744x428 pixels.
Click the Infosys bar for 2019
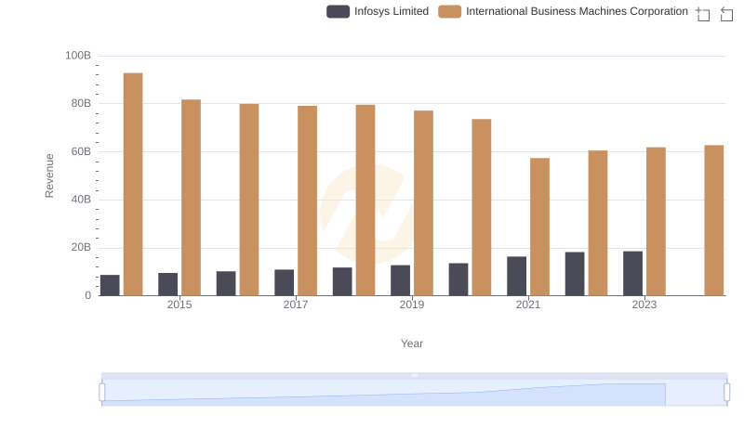401,280
